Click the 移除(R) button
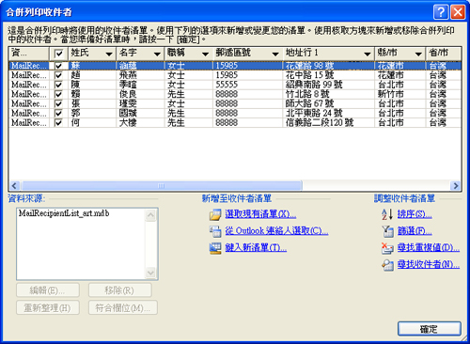470x344 pixels. click(120, 290)
